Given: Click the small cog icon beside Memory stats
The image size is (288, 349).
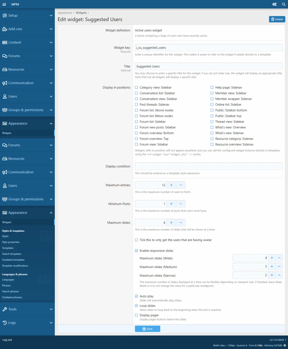Looking at the screenshot, I should point(285,345).
